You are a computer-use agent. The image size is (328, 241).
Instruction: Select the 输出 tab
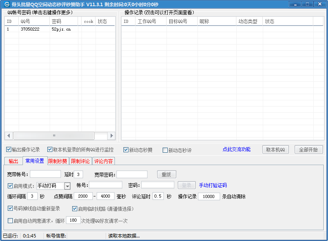13,161
